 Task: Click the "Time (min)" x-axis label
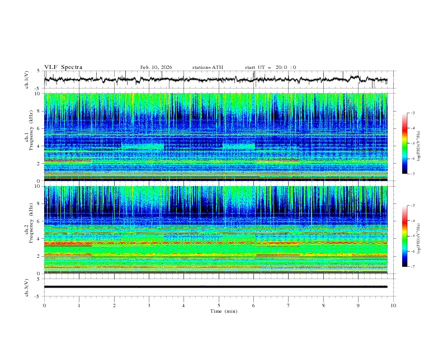pos(224,311)
